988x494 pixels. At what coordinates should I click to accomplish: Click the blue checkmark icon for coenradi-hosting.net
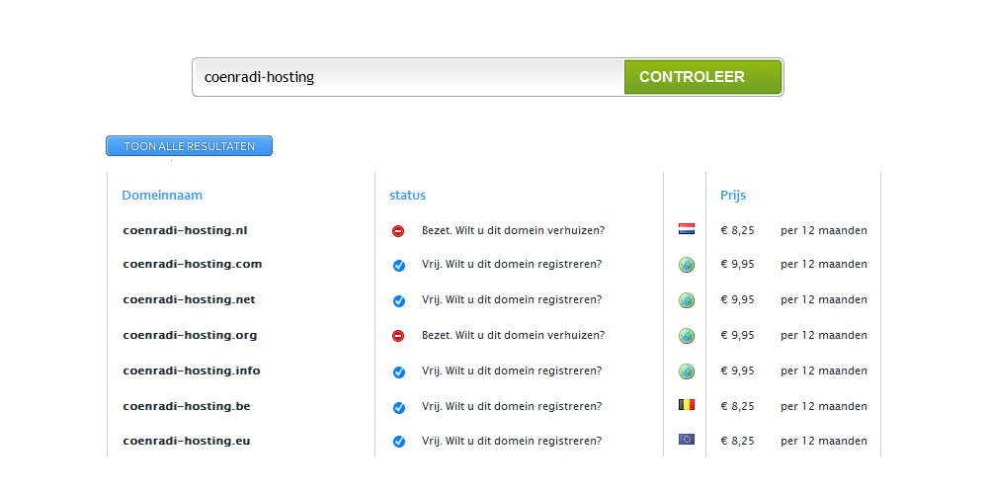tap(399, 300)
